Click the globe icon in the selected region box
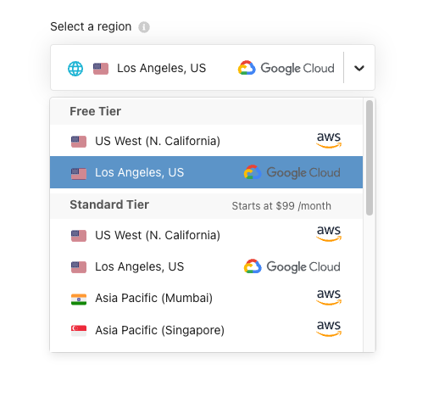The image size is (428, 403). tap(75, 69)
